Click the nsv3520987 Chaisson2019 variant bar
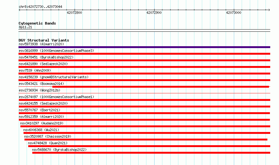 click(146, 140)
